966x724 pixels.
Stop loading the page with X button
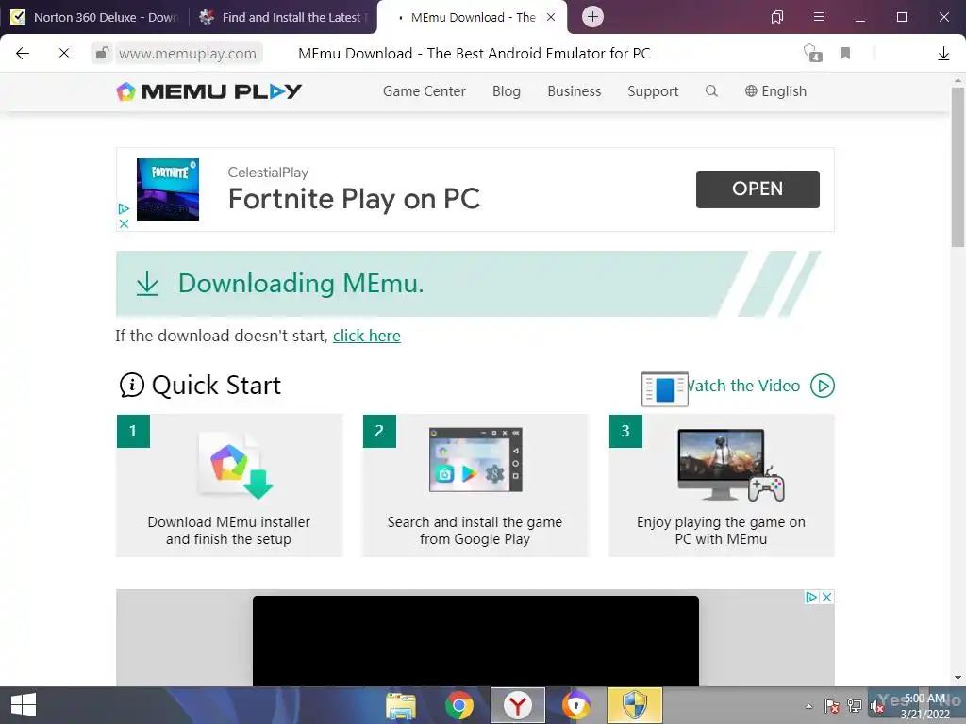[64, 54]
